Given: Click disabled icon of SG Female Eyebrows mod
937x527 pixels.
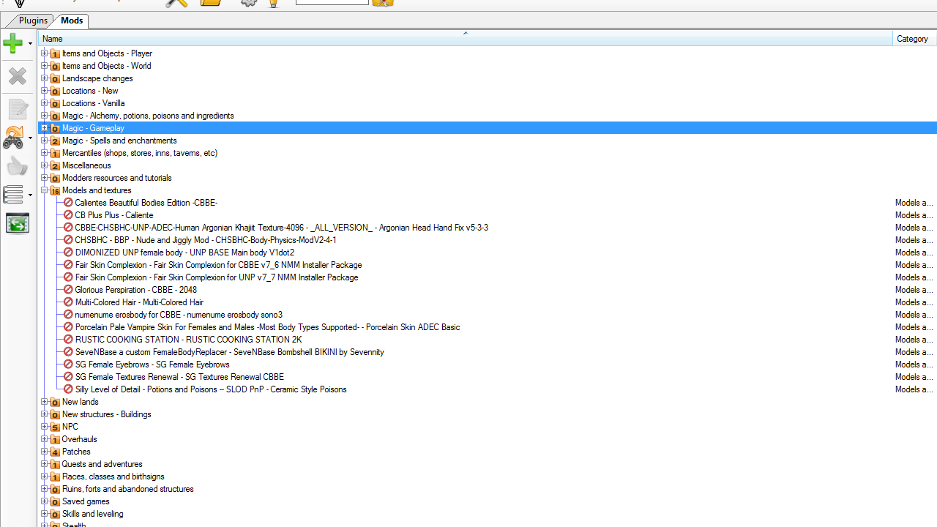Looking at the screenshot, I should [x=68, y=365].
